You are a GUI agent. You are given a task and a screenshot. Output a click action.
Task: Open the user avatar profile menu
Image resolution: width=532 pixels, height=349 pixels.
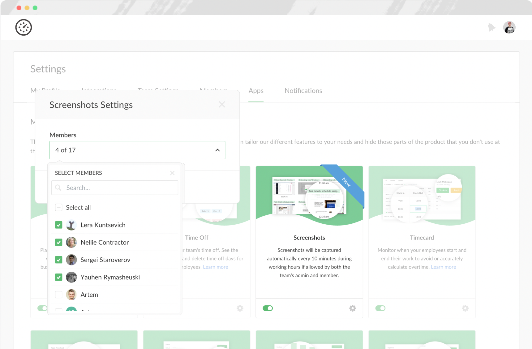click(x=509, y=28)
